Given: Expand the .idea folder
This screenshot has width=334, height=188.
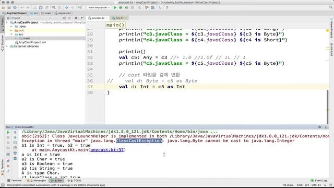Looking at the screenshot, I should 11,27.
